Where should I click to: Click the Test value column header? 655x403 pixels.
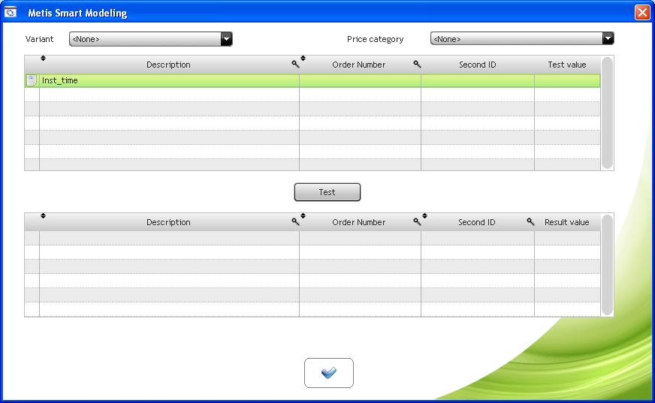tap(567, 65)
